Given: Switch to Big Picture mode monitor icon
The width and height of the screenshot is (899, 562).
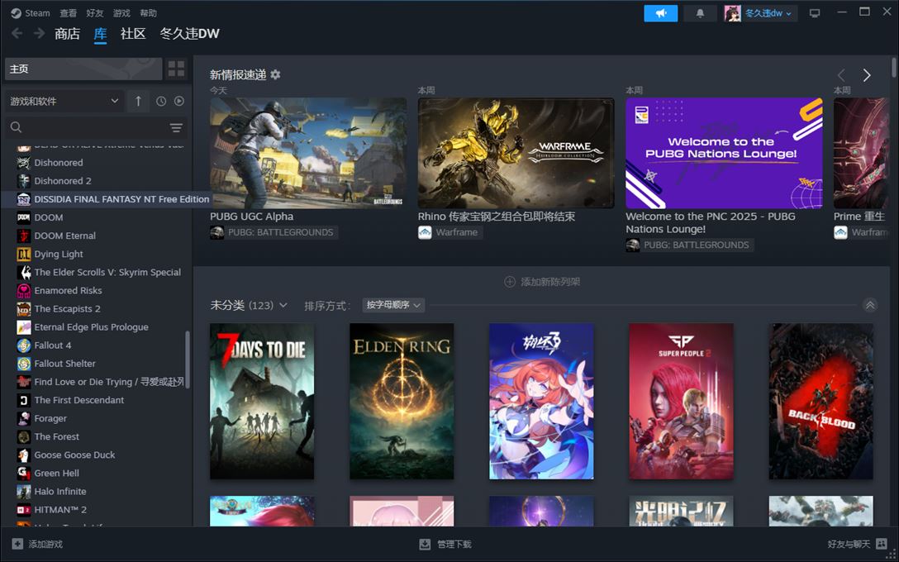Looking at the screenshot, I should point(815,13).
